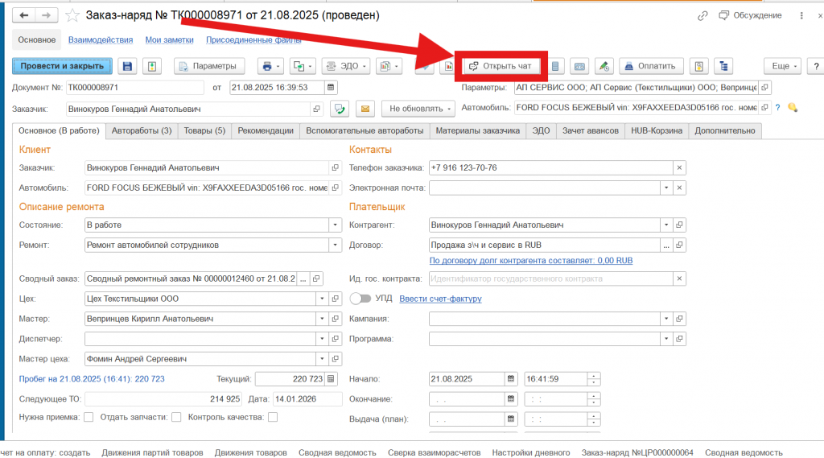Click the link icon in title bar

702,15
